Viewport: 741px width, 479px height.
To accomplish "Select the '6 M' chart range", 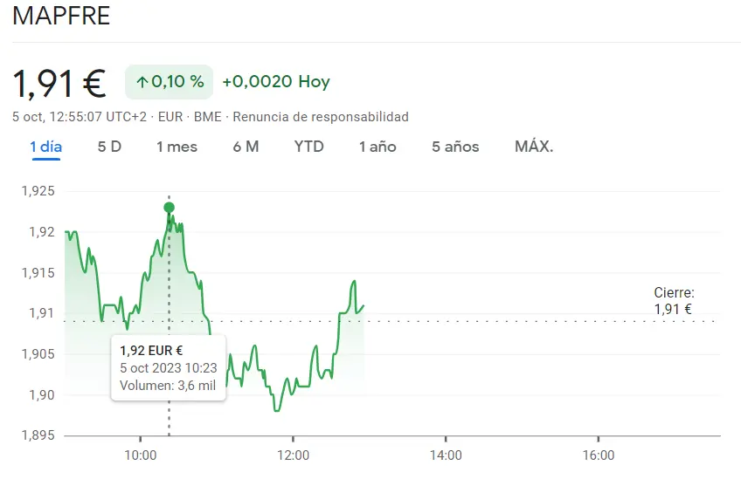I will coord(246,147).
